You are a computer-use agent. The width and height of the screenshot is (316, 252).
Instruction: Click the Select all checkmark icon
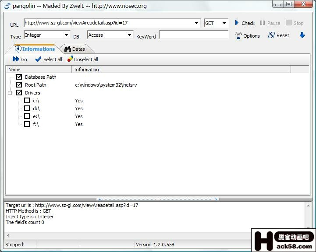coord(38,59)
